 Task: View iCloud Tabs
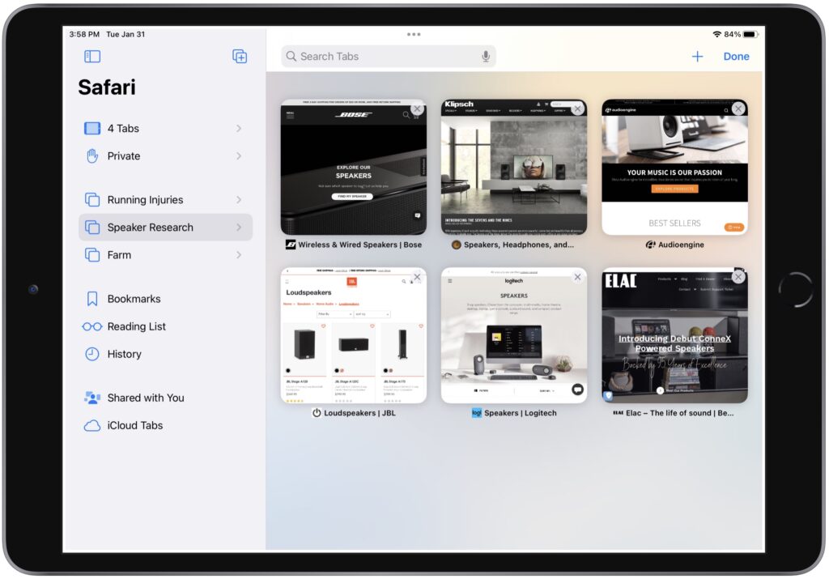165,426
